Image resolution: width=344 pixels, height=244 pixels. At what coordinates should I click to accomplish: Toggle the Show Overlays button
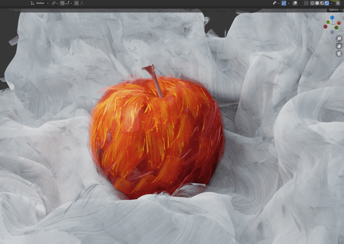pyautogui.click(x=295, y=3)
